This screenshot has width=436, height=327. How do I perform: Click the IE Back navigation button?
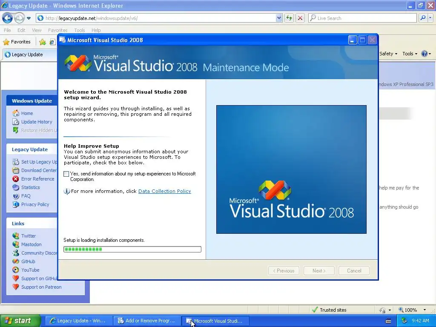pos(7,18)
